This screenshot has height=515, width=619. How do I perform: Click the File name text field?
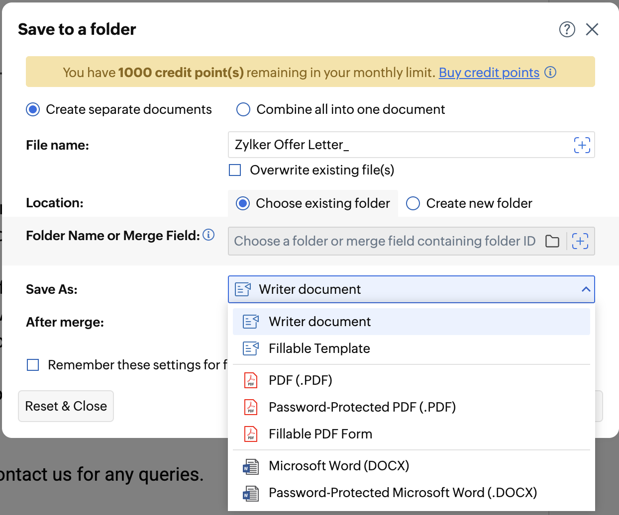(398, 145)
